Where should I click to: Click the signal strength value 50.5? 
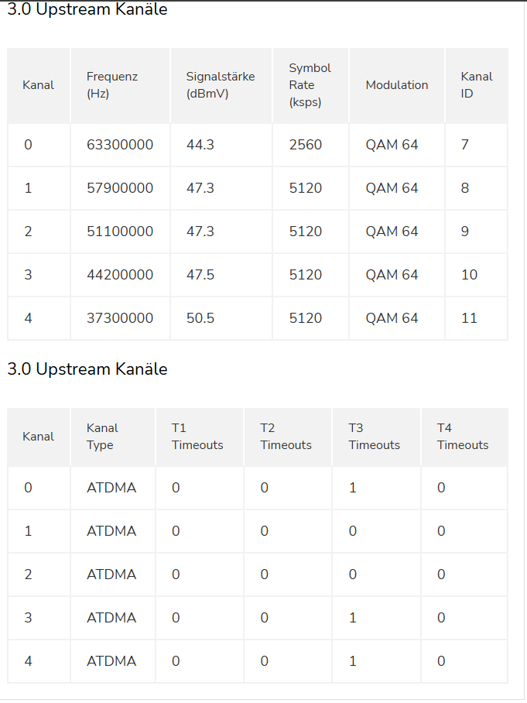point(200,318)
